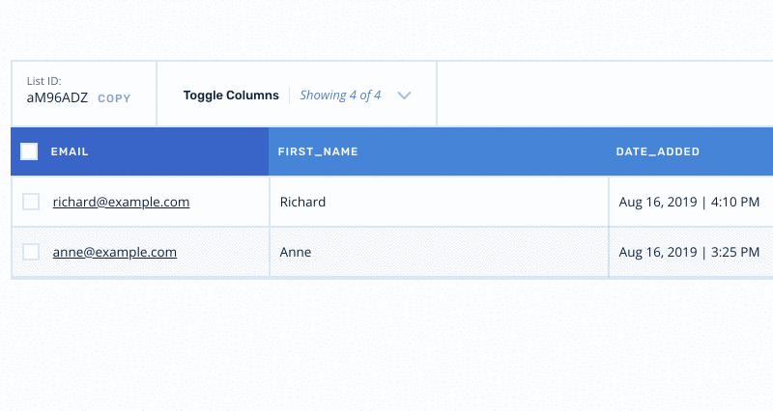Click the DATE_ADDED column header
This screenshot has height=411, width=773.
(x=658, y=151)
